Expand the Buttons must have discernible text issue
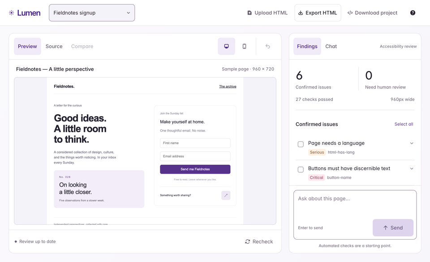 (x=411, y=168)
